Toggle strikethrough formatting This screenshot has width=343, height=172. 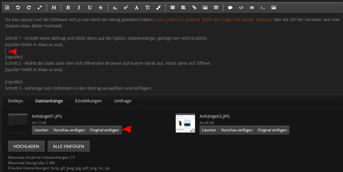101,8
